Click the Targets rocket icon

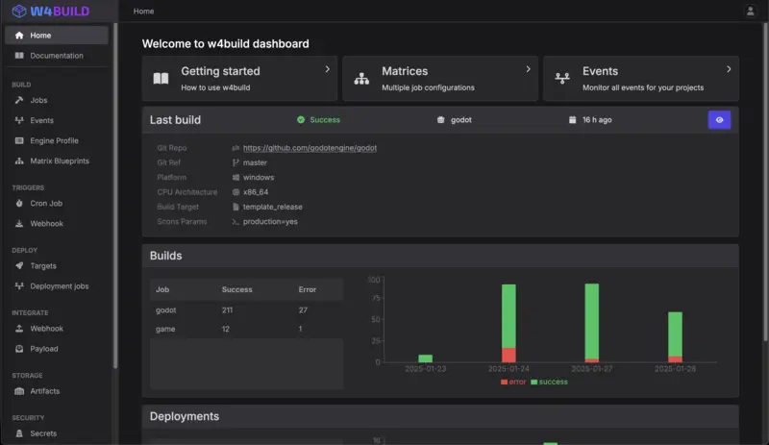[x=19, y=266]
